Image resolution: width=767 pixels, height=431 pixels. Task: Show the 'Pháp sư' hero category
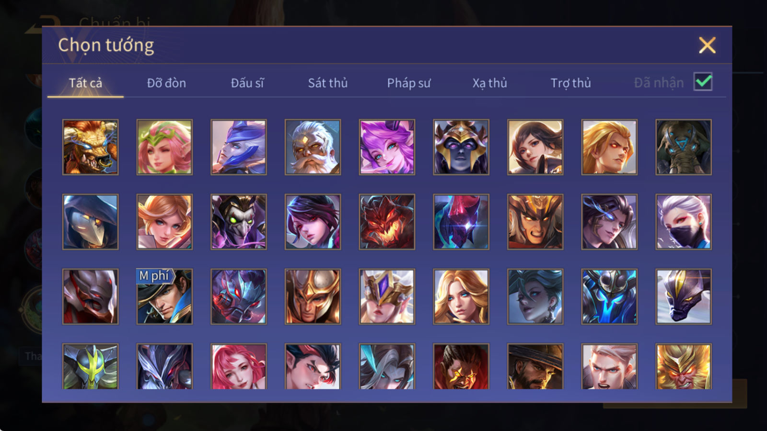tap(408, 83)
